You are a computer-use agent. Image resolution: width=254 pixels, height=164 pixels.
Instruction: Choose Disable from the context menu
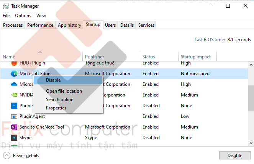tap(53, 80)
